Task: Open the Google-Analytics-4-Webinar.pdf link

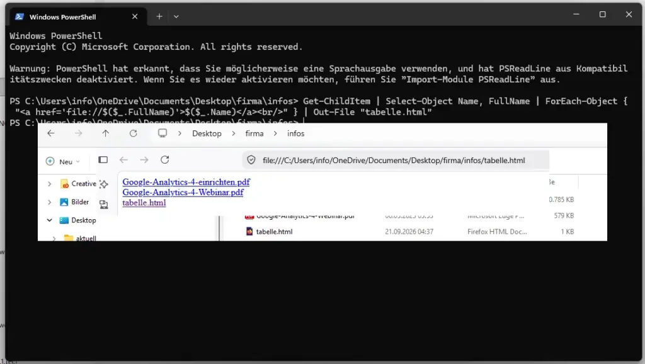Action: tap(183, 192)
